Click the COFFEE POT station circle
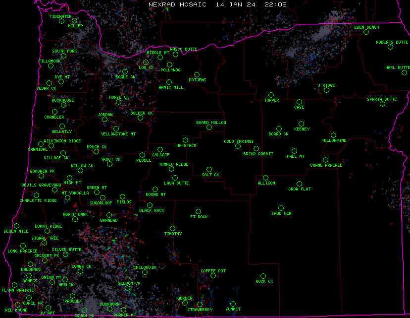410x318 pixels. [x=213, y=276]
